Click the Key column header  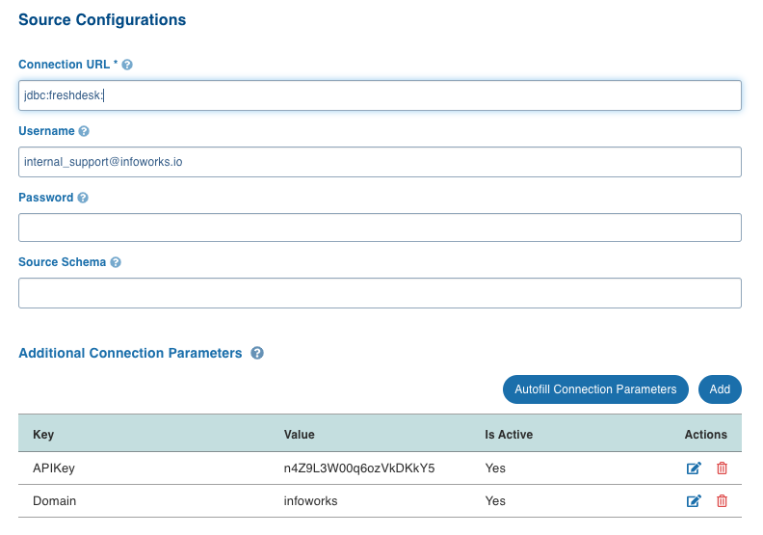[x=43, y=435]
